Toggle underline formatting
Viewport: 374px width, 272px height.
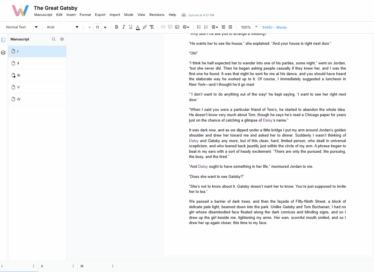point(131,27)
